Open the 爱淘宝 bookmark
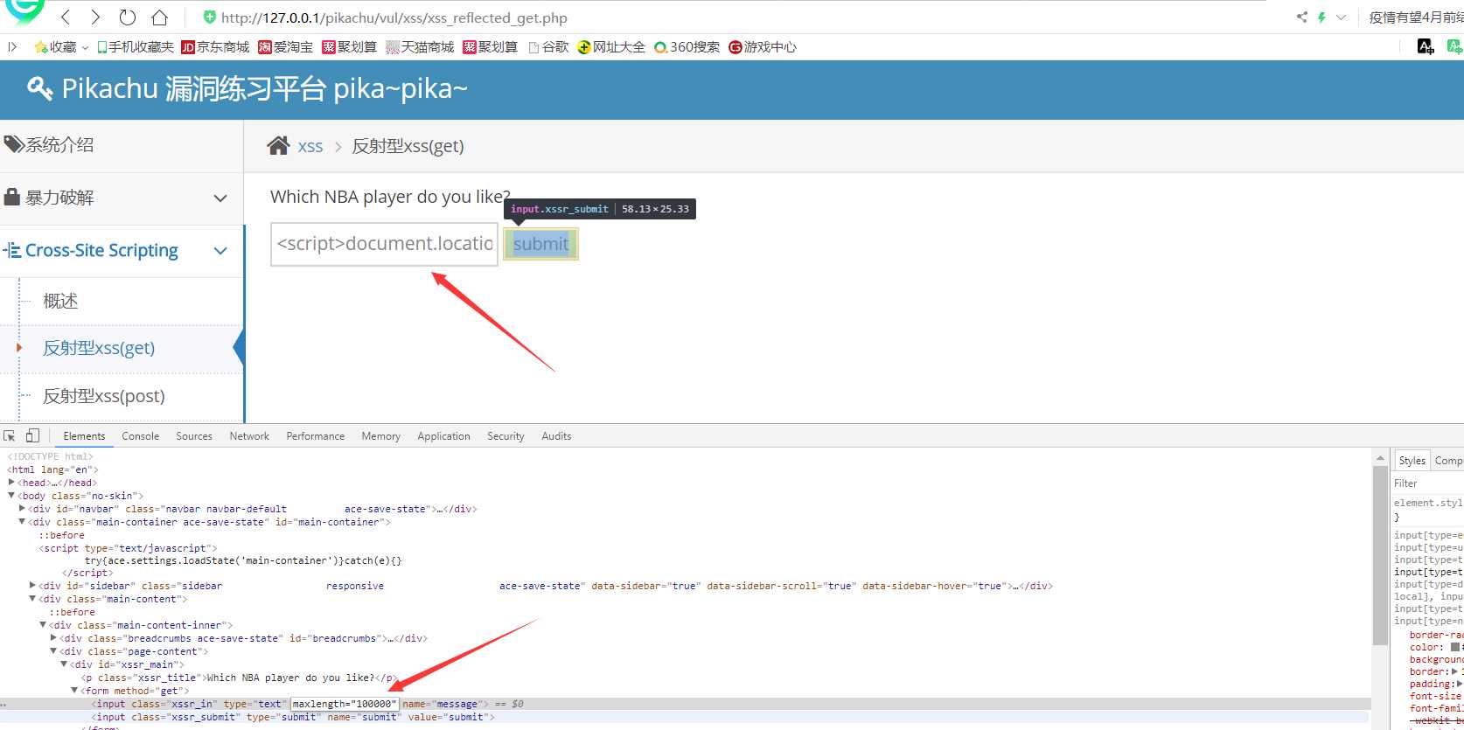The width and height of the screenshot is (1464, 730). (x=285, y=46)
